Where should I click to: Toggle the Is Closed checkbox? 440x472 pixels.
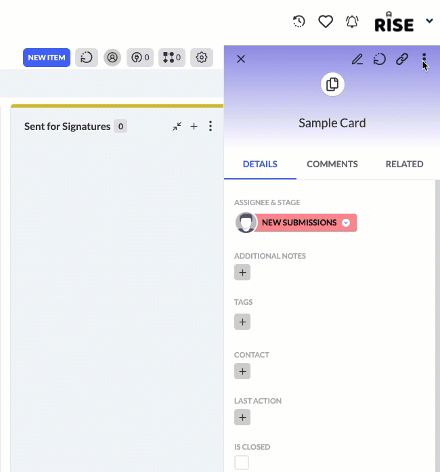coord(242,463)
